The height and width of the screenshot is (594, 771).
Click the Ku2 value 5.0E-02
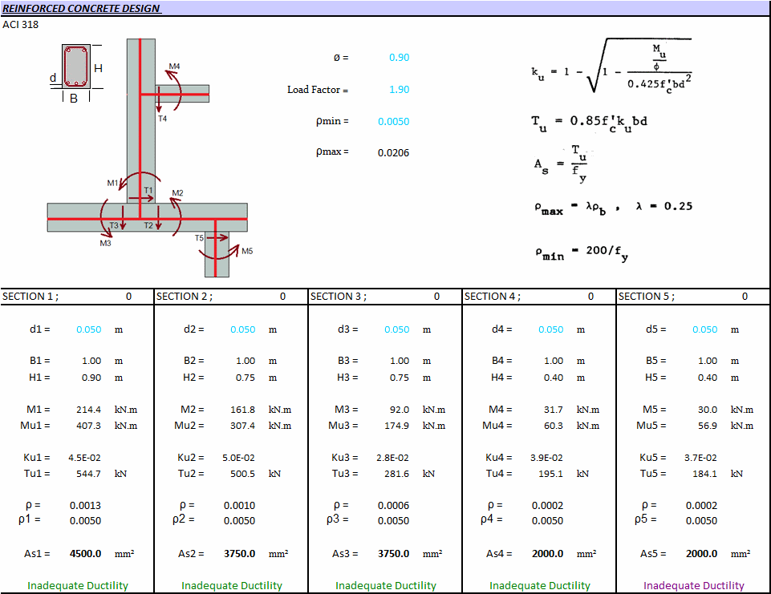[x=238, y=458]
